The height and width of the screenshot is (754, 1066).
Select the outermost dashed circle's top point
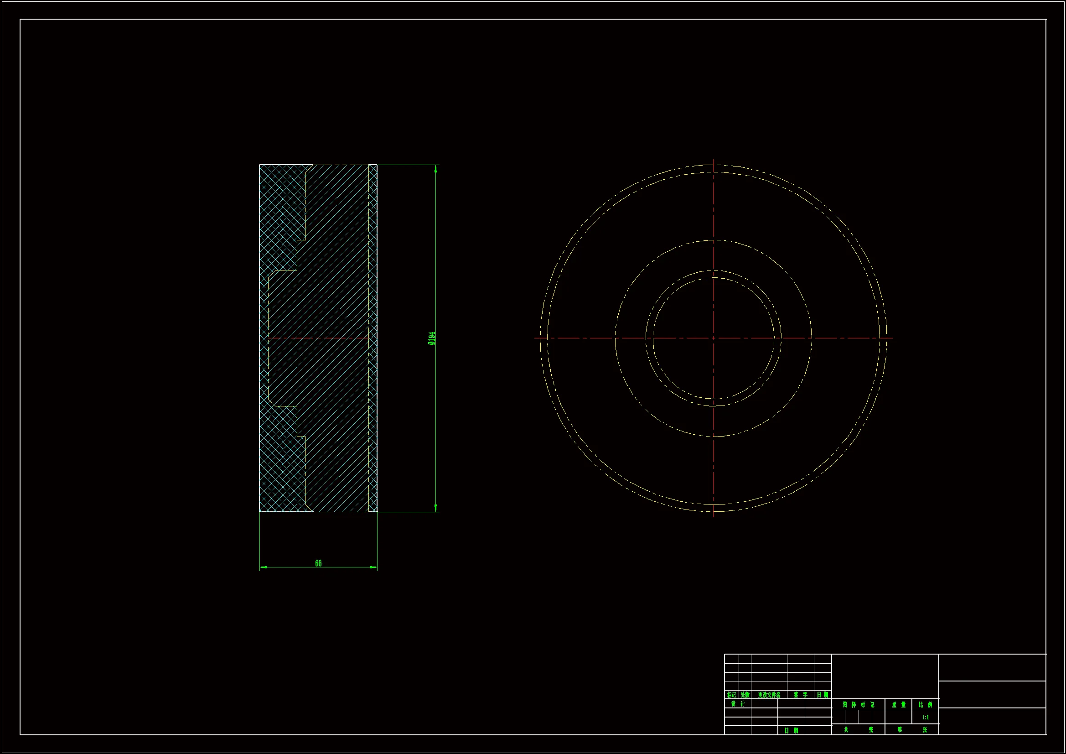point(713,165)
